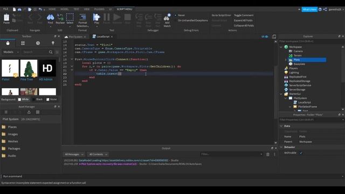Open the HOME ribbon tab
Viewport: 345px width, 194px height.
click(x=52, y=9)
